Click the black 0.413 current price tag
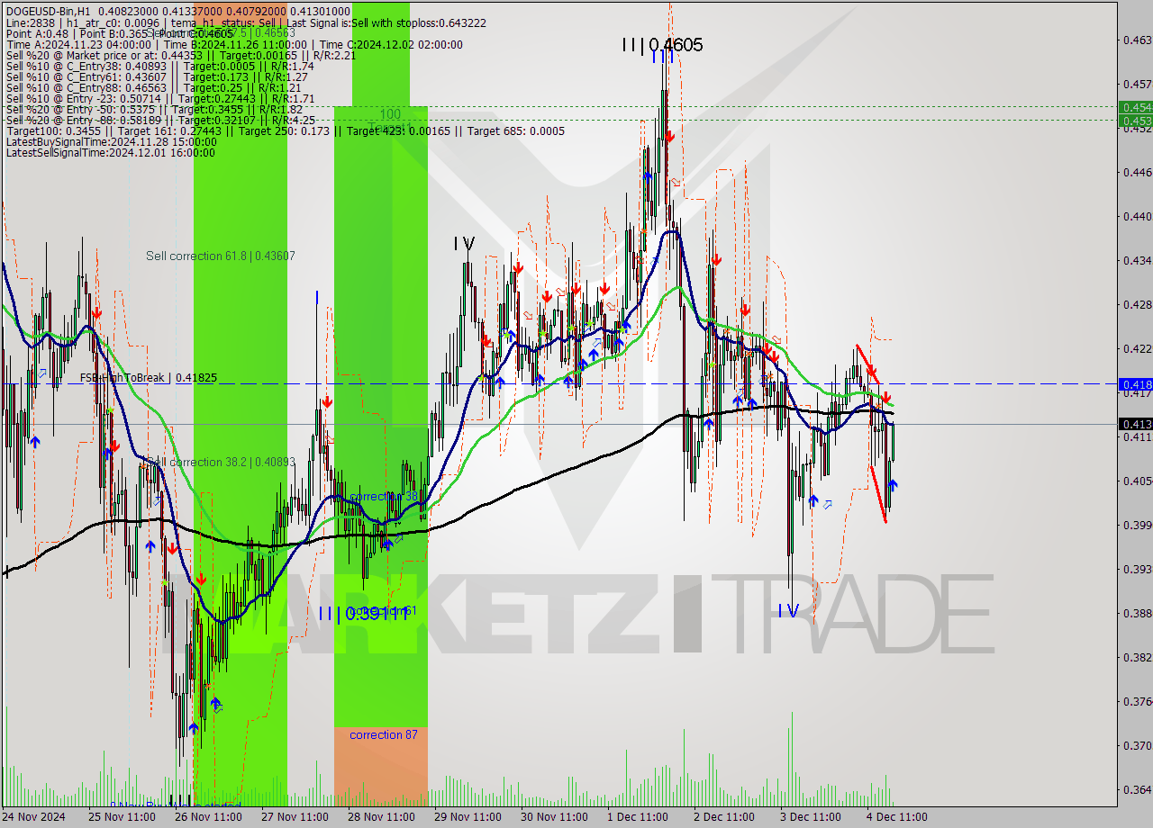Image resolution: width=1153 pixels, height=828 pixels. coord(1135,424)
